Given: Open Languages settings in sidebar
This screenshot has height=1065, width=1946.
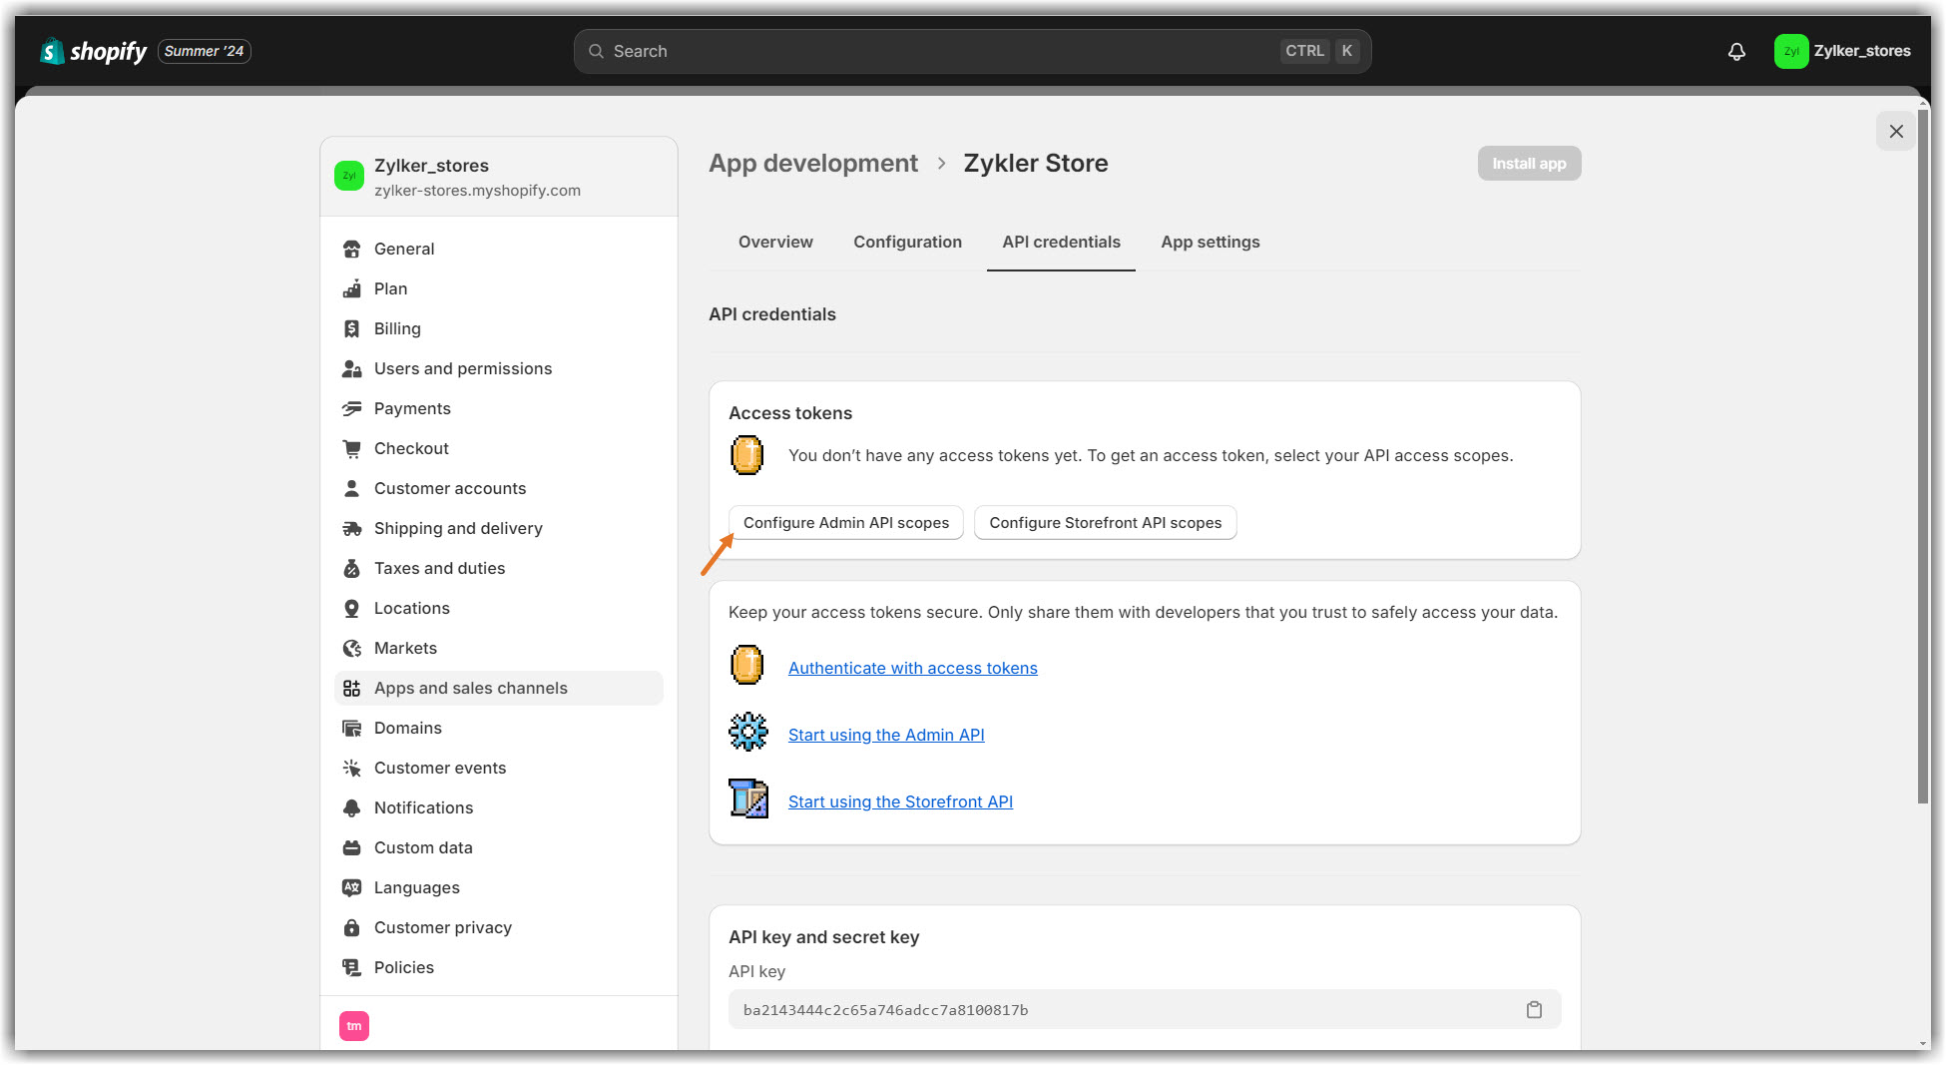Looking at the screenshot, I should 416,887.
